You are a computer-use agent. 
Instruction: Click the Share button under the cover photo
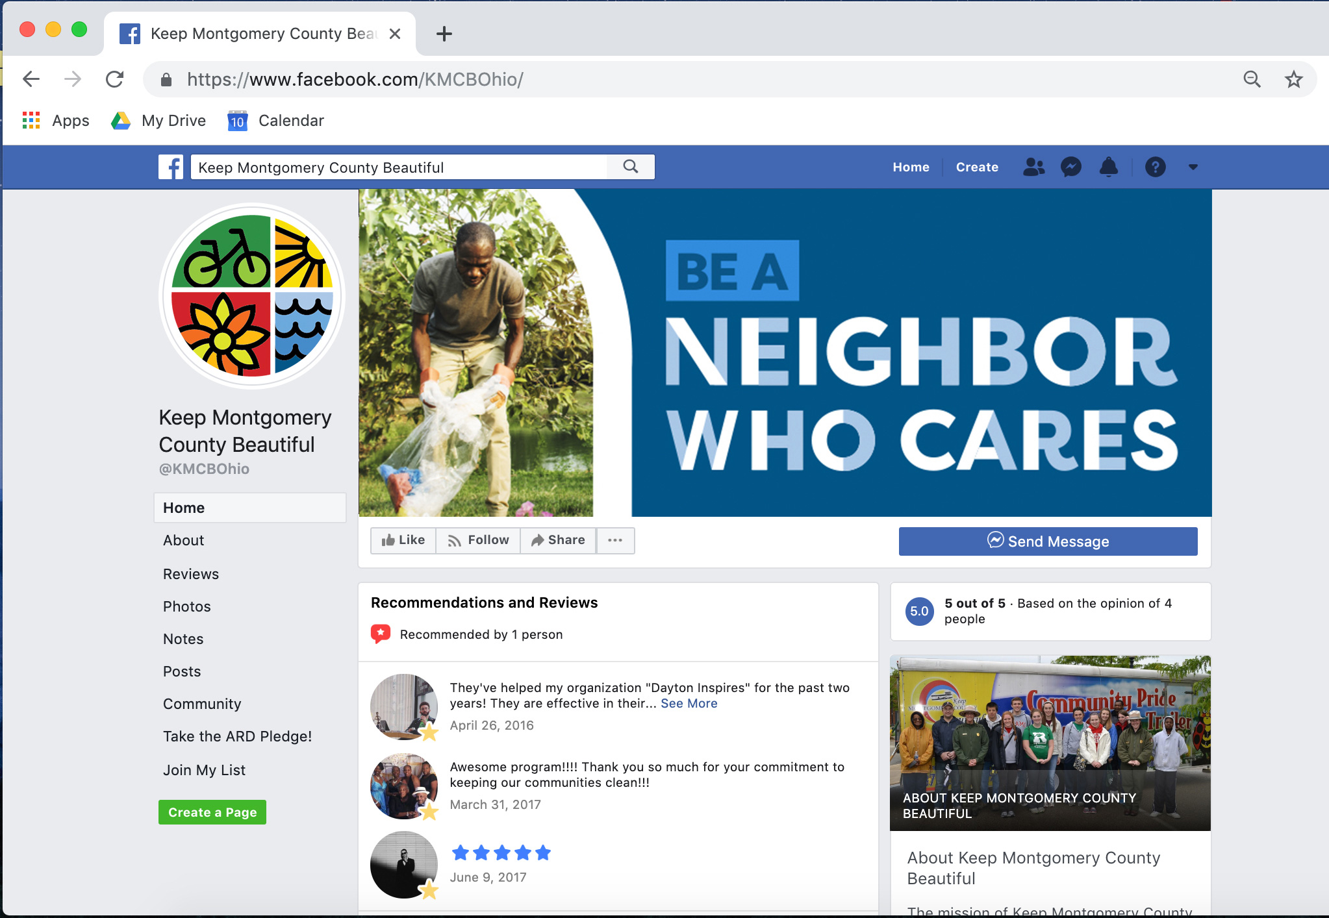[x=558, y=540]
